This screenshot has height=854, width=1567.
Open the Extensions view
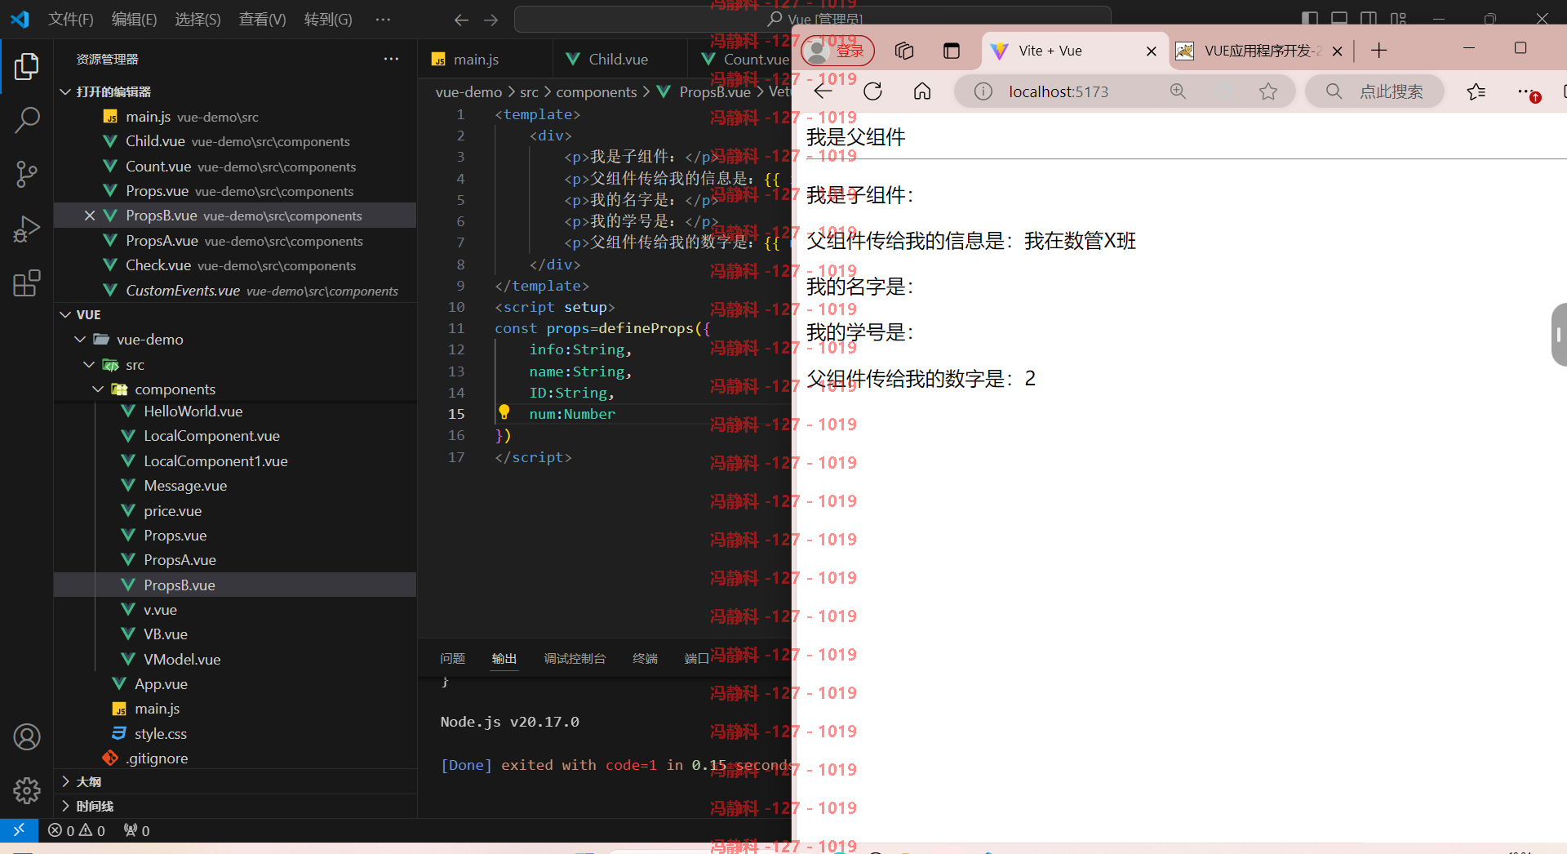pos(27,283)
